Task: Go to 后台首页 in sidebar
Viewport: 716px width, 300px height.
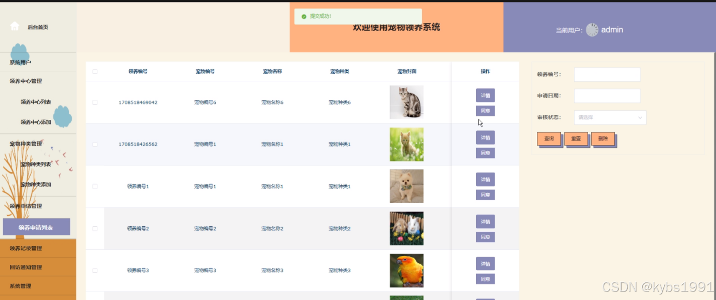Action: click(x=38, y=27)
